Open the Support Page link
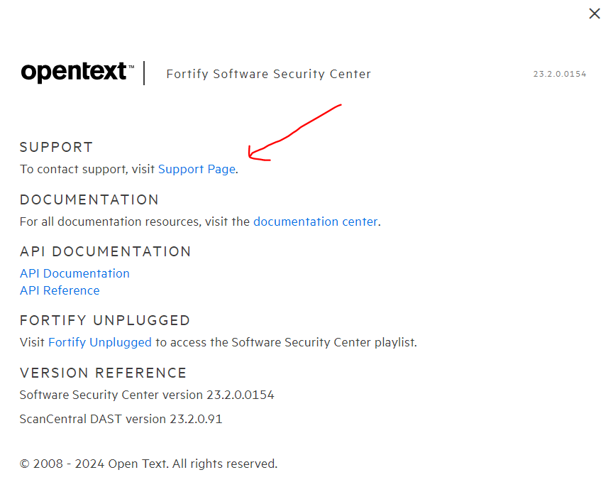This screenshot has width=608, height=487. click(197, 169)
